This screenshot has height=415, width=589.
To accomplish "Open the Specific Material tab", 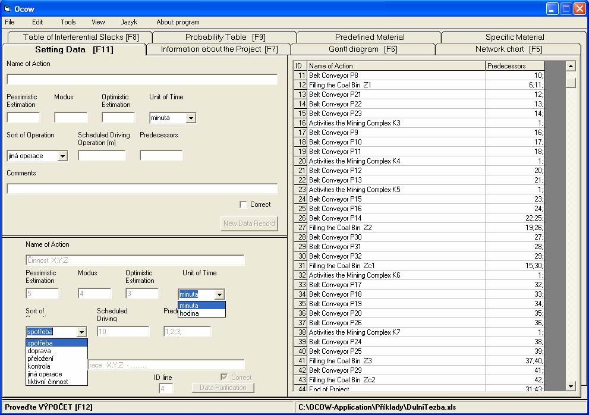I will [515, 37].
